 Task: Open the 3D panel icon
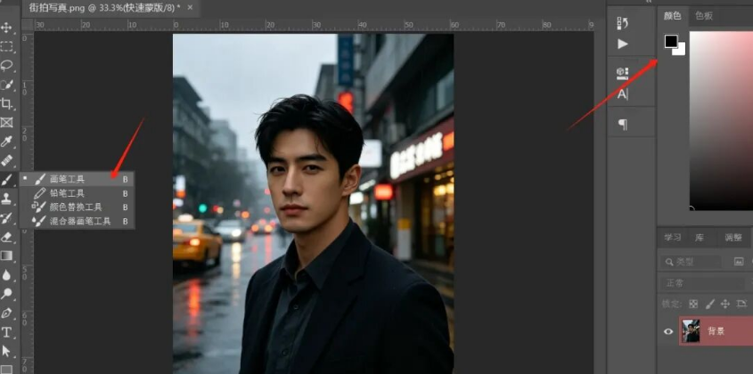pos(622,73)
